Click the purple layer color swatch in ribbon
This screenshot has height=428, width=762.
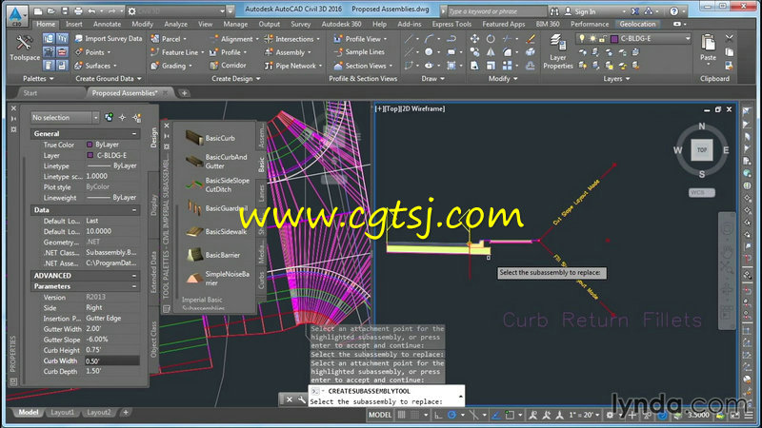pos(614,39)
